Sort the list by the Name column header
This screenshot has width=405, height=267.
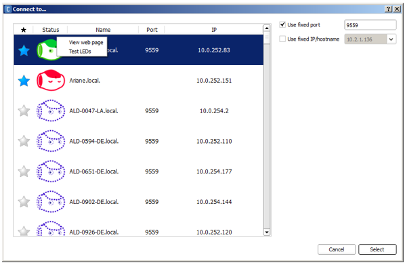[103, 30]
